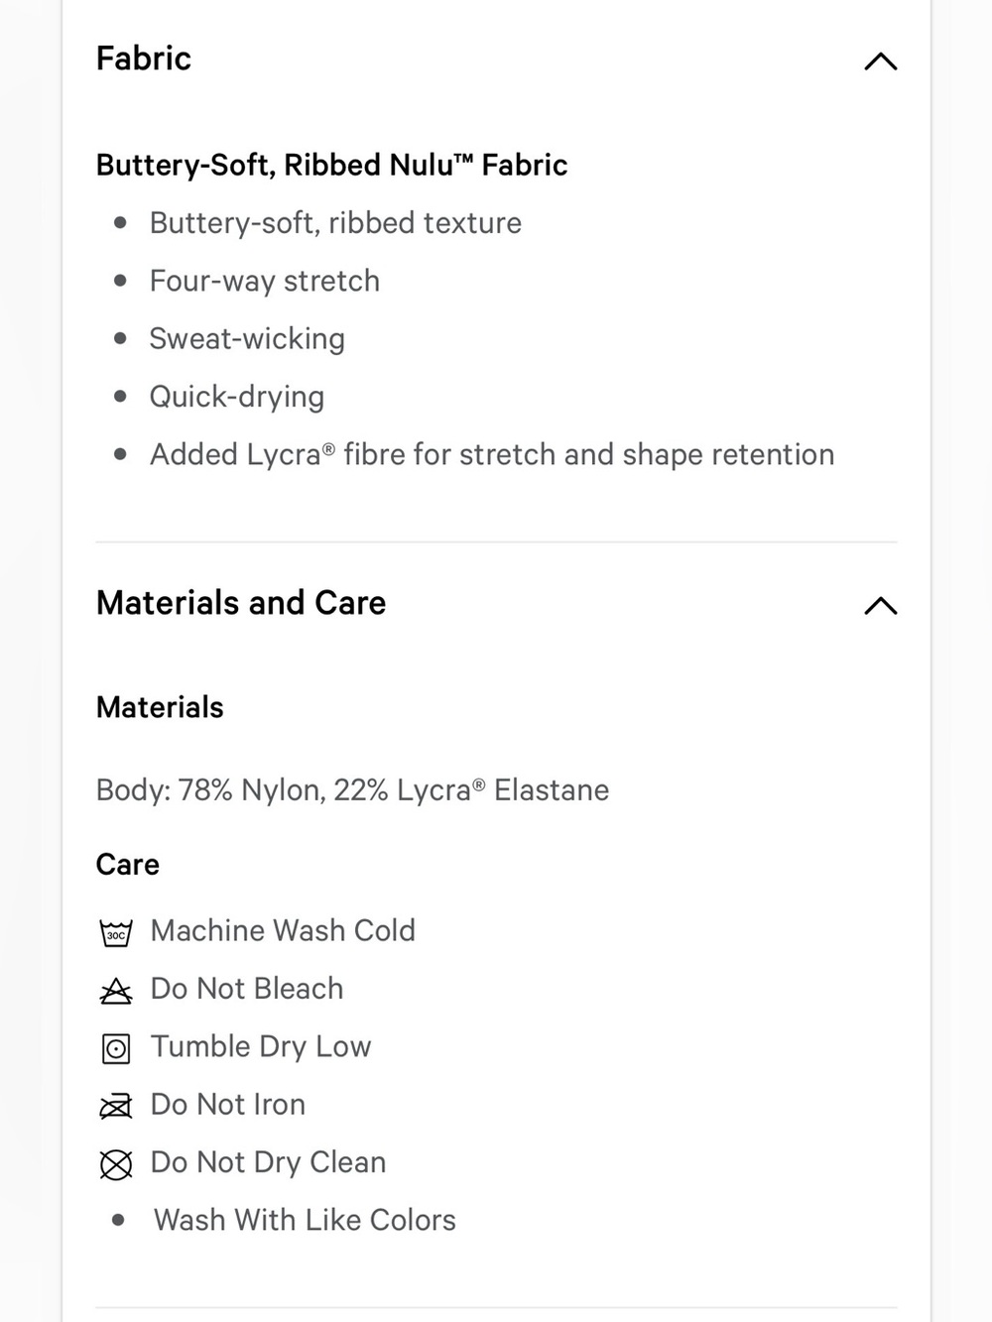Click the Four-way stretch bullet item

[x=265, y=281]
